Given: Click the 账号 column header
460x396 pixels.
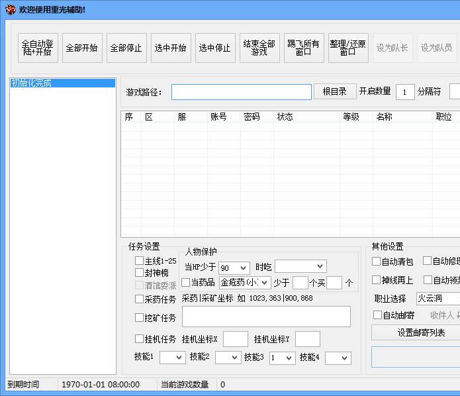Looking at the screenshot, I should [x=218, y=117].
